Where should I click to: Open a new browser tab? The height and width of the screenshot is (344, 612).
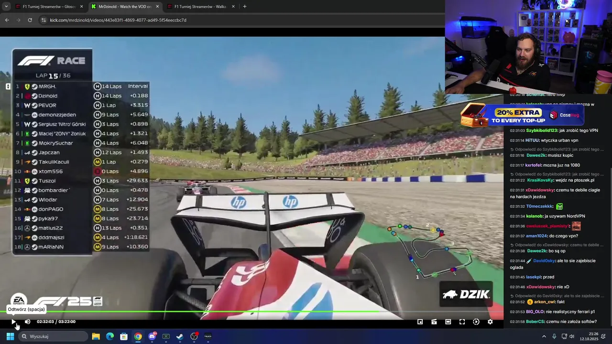245,7
